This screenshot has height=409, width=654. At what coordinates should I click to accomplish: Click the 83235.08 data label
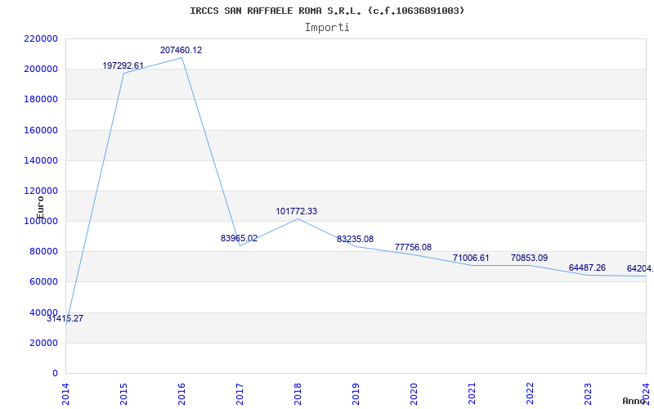tap(356, 240)
